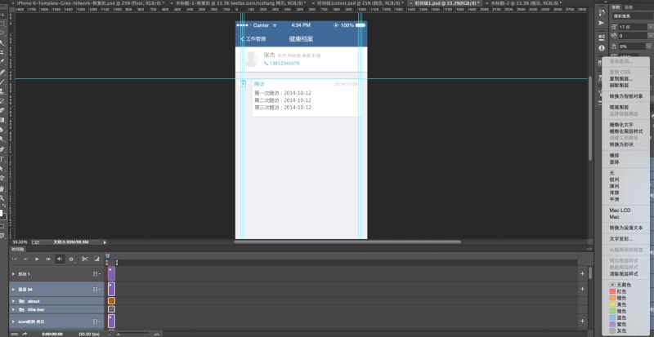This screenshot has width=654, height=337.
Task: Select 无颜色 no color label
Action: click(x=620, y=285)
